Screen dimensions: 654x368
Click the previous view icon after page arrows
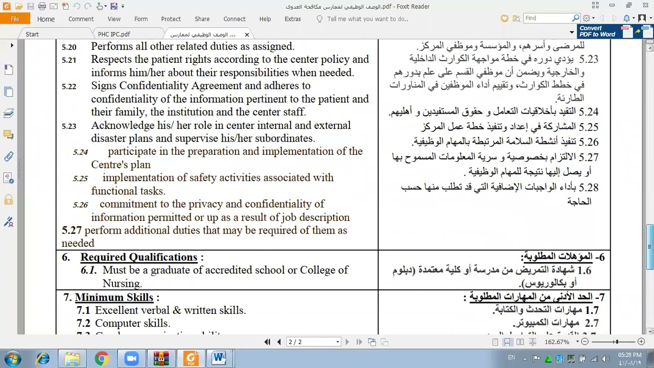(372, 342)
